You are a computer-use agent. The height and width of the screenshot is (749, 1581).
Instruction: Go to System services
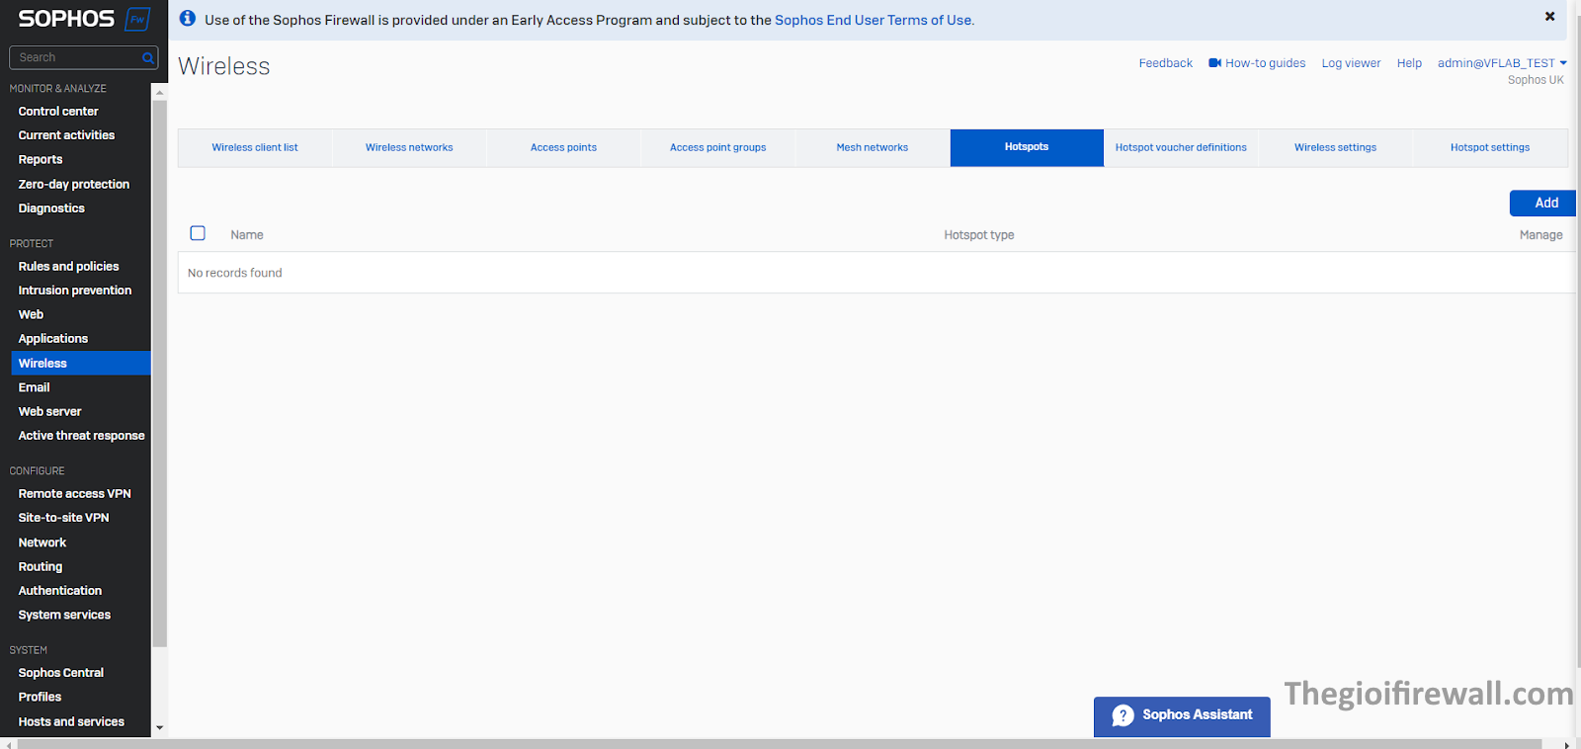(x=64, y=615)
